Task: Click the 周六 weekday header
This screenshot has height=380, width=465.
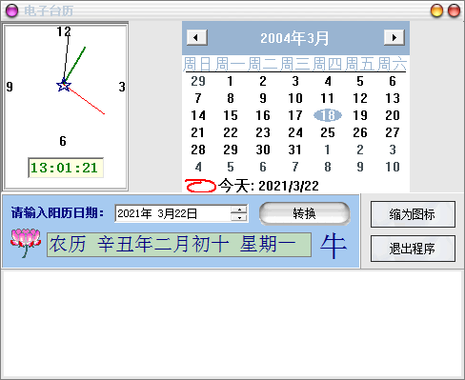Action: coord(393,64)
